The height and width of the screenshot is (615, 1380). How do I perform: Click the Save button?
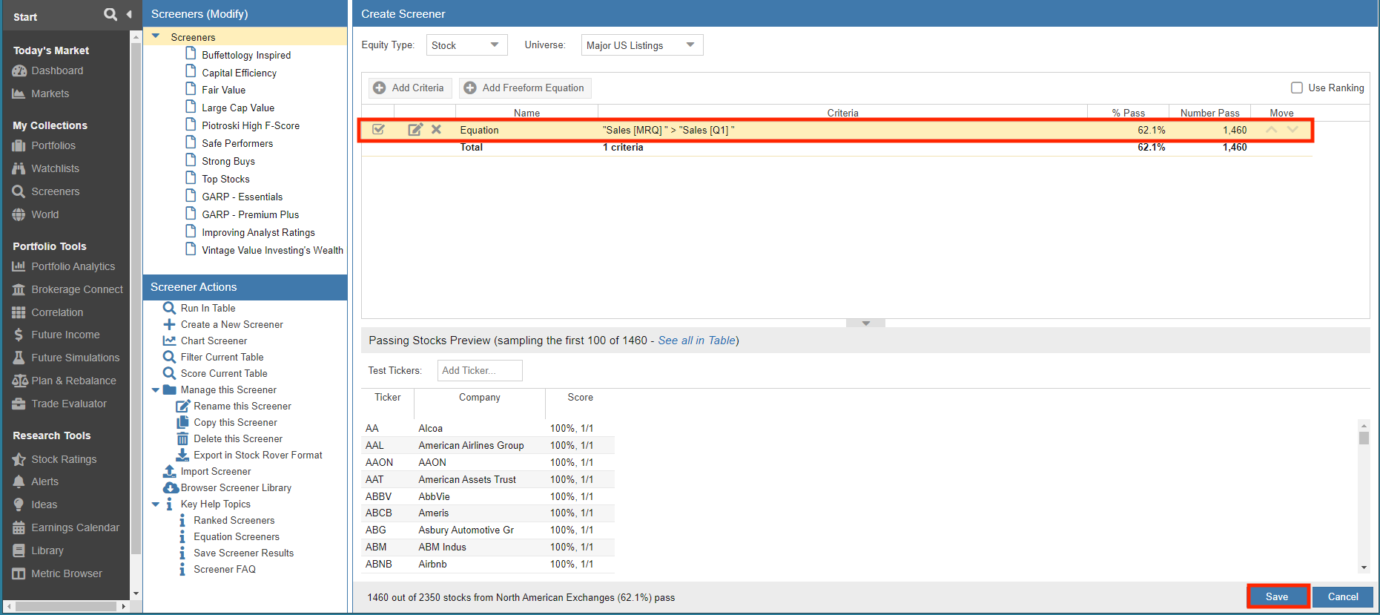1278,596
